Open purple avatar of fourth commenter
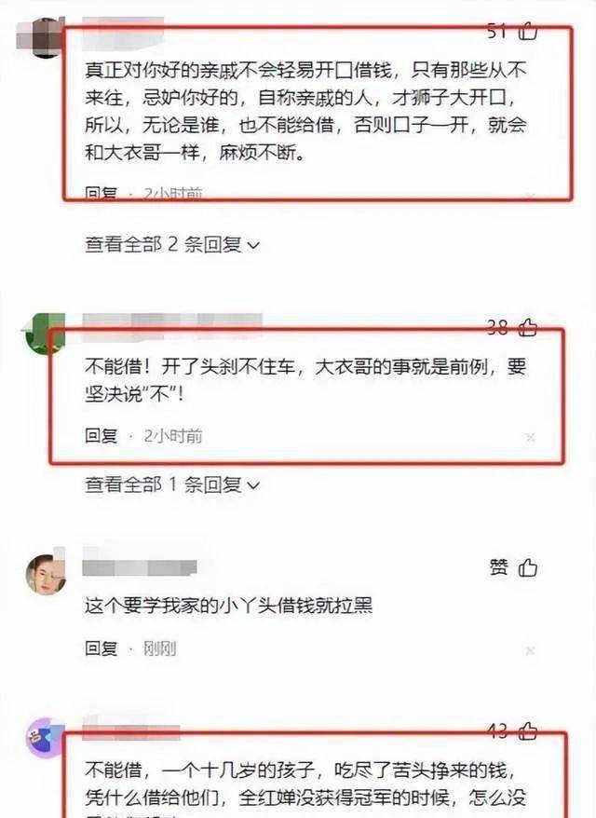This screenshot has height=818, width=596. (x=46, y=738)
